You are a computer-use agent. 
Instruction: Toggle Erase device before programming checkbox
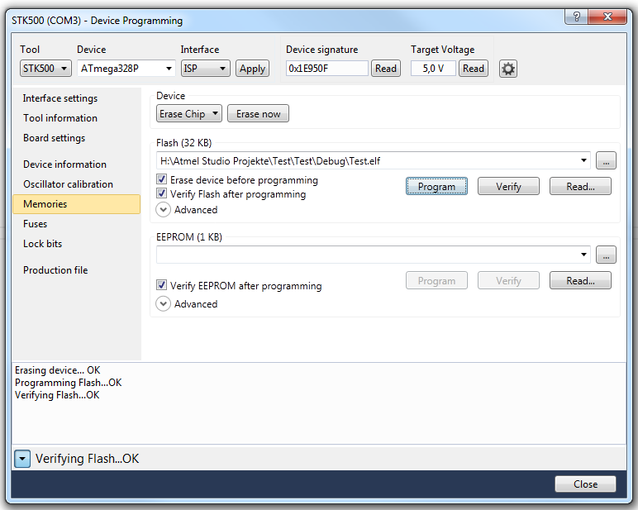click(x=162, y=180)
